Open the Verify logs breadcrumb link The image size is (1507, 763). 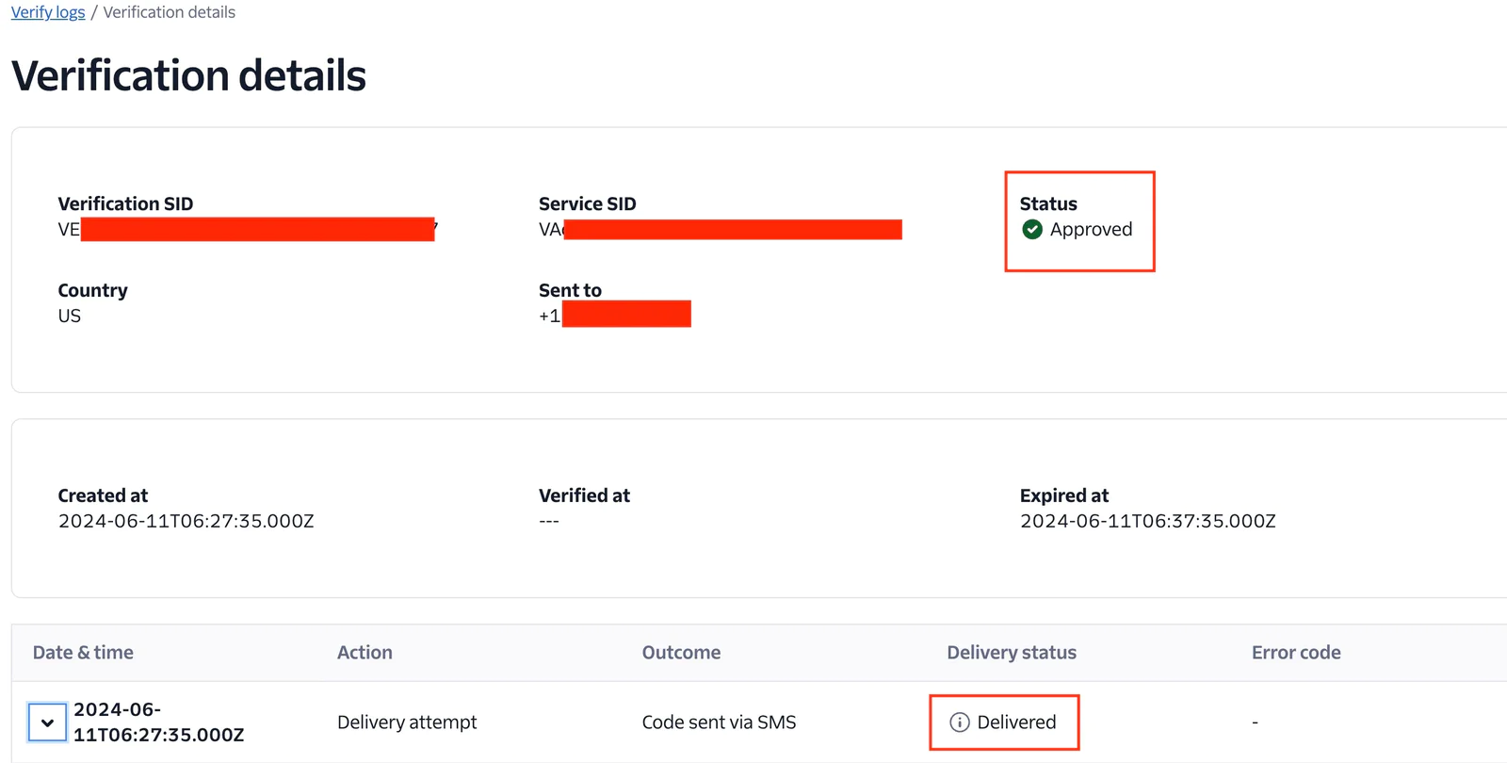pyautogui.click(x=48, y=12)
